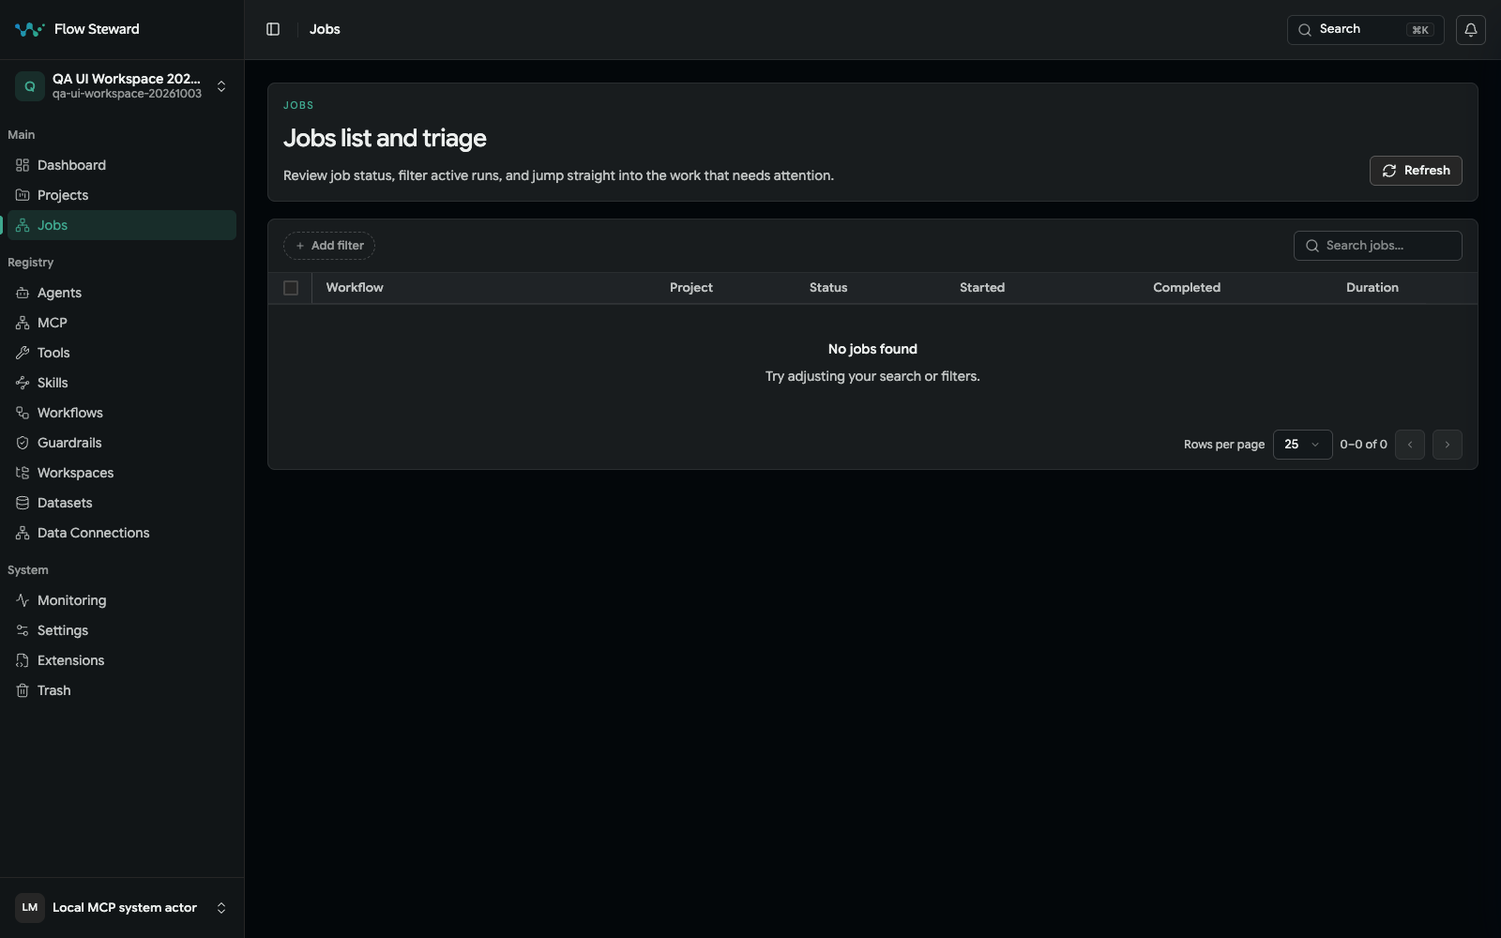
Task: Click the Extensions file icon
Action: (x=23, y=660)
